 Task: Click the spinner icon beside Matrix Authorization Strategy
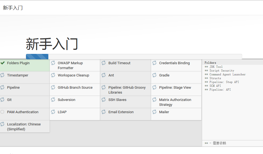click(x=154, y=100)
